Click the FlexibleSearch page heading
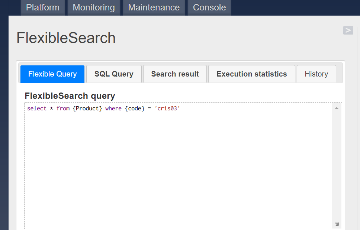The width and height of the screenshot is (360, 230). point(66,38)
